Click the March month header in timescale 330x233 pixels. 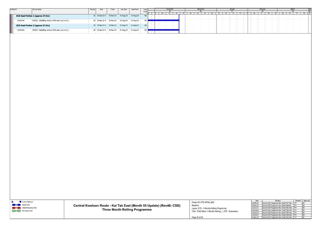tap(292, 9)
